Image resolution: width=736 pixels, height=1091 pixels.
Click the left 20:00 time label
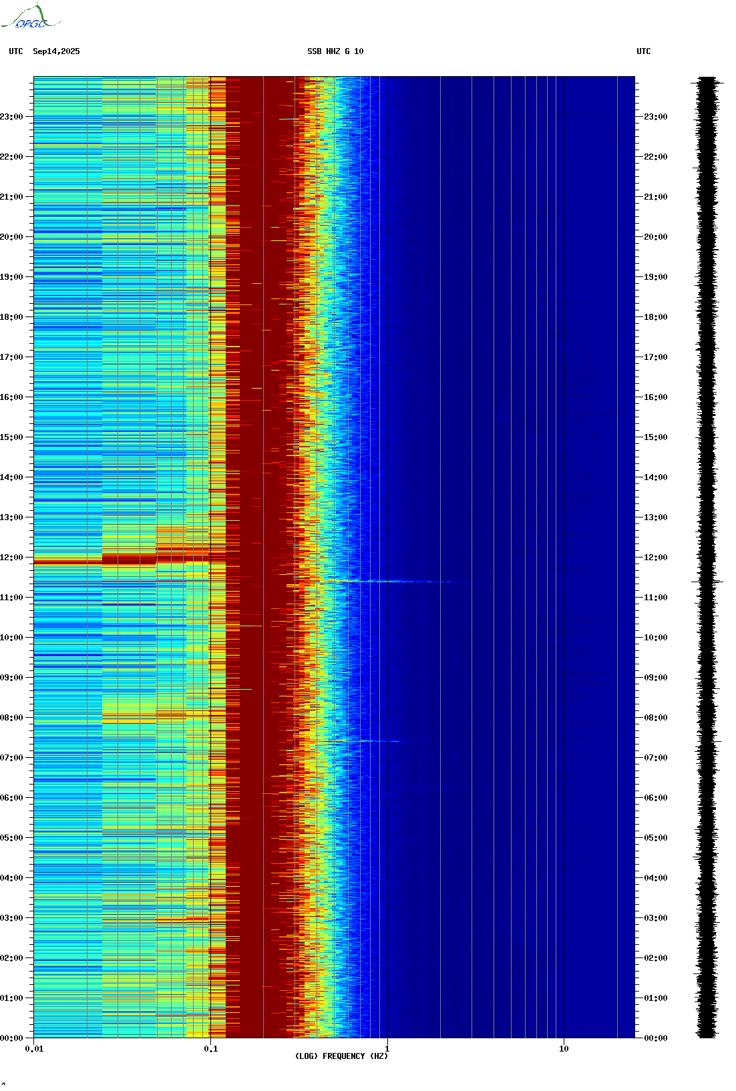point(11,237)
